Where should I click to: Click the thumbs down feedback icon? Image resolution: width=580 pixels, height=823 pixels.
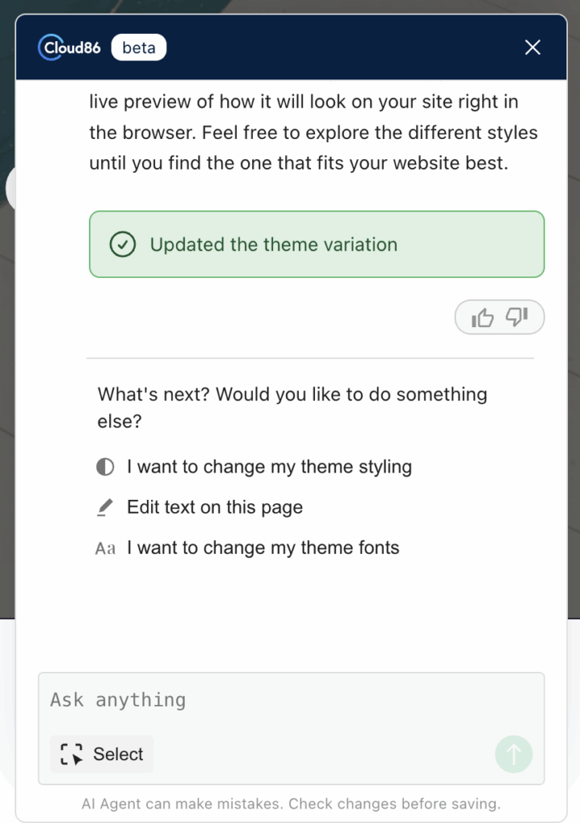click(517, 318)
